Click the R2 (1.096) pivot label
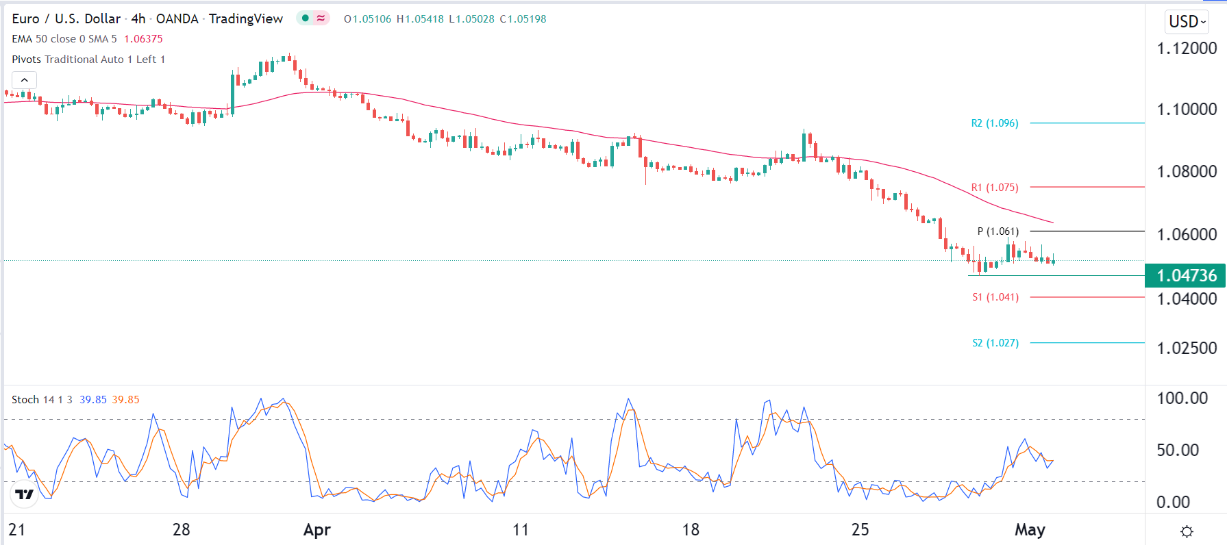 point(995,123)
